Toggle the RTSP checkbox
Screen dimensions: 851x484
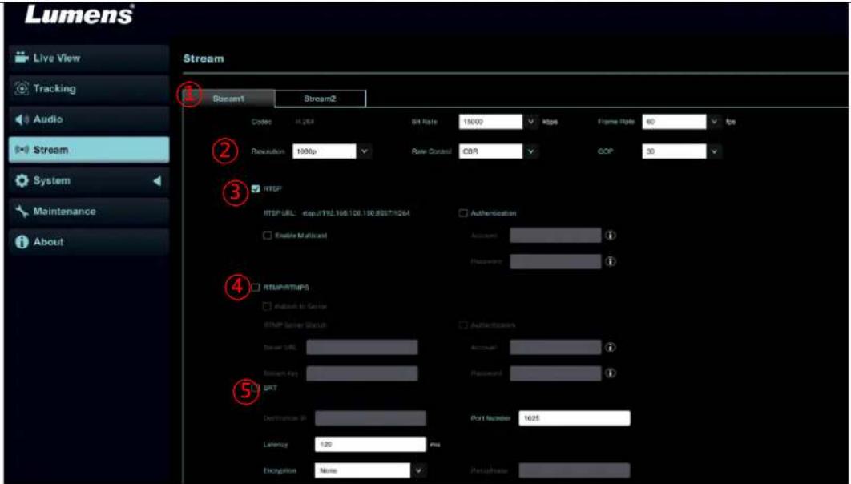256,189
